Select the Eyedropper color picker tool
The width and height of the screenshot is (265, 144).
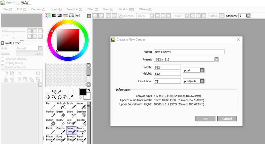click(71, 97)
